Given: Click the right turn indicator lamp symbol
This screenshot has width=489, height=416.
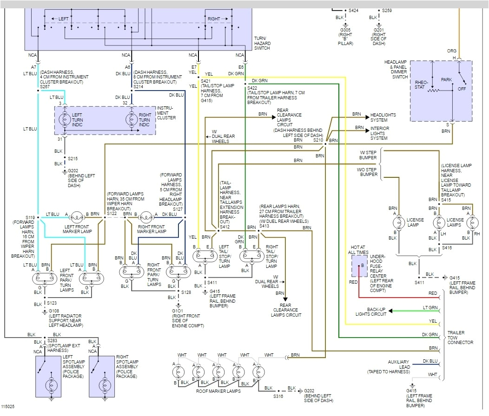Looking at the screenshot, I should click(x=132, y=120).
